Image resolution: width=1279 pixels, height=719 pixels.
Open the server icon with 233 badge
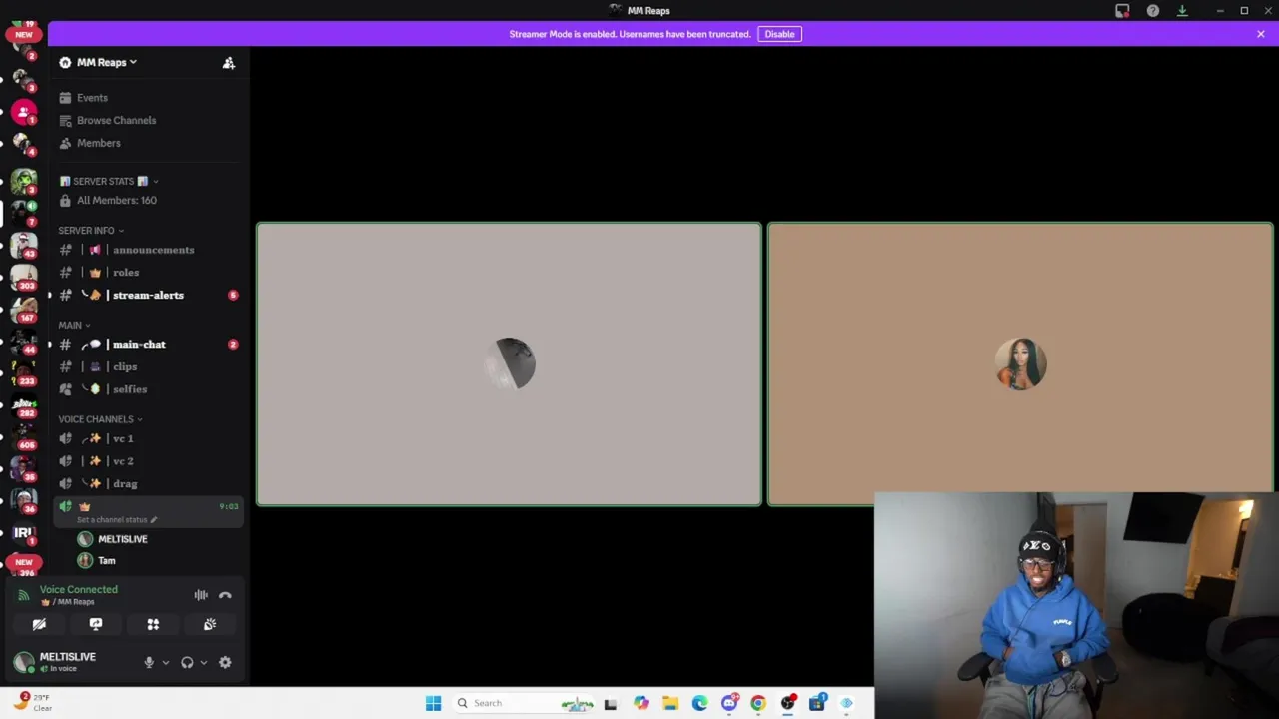pyautogui.click(x=24, y=372)
